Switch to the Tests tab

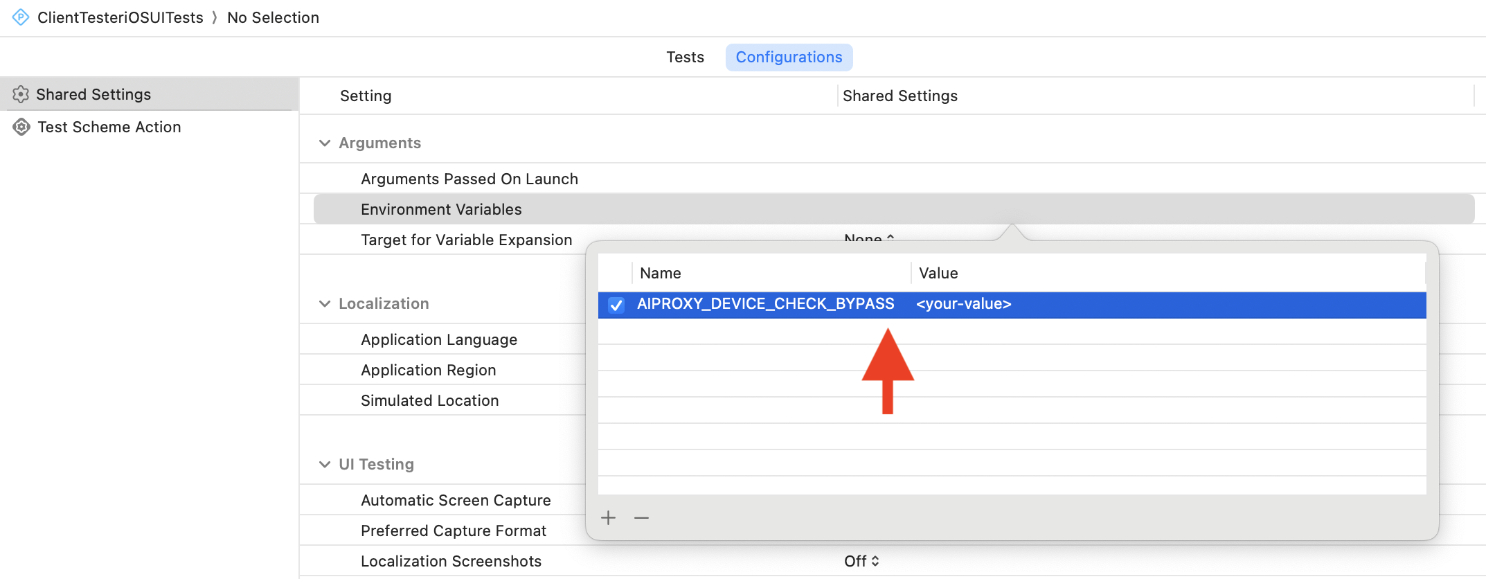point(685,57)
